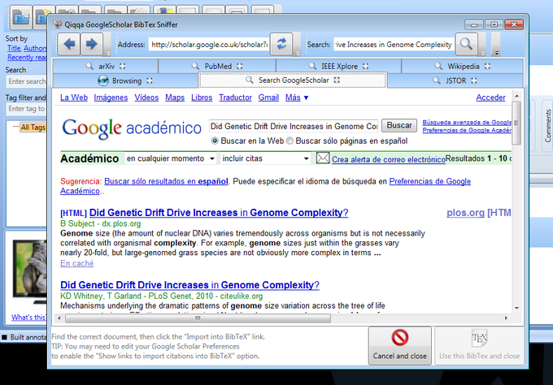
Task: Click the Address URL field
Action: click(209, 45)
